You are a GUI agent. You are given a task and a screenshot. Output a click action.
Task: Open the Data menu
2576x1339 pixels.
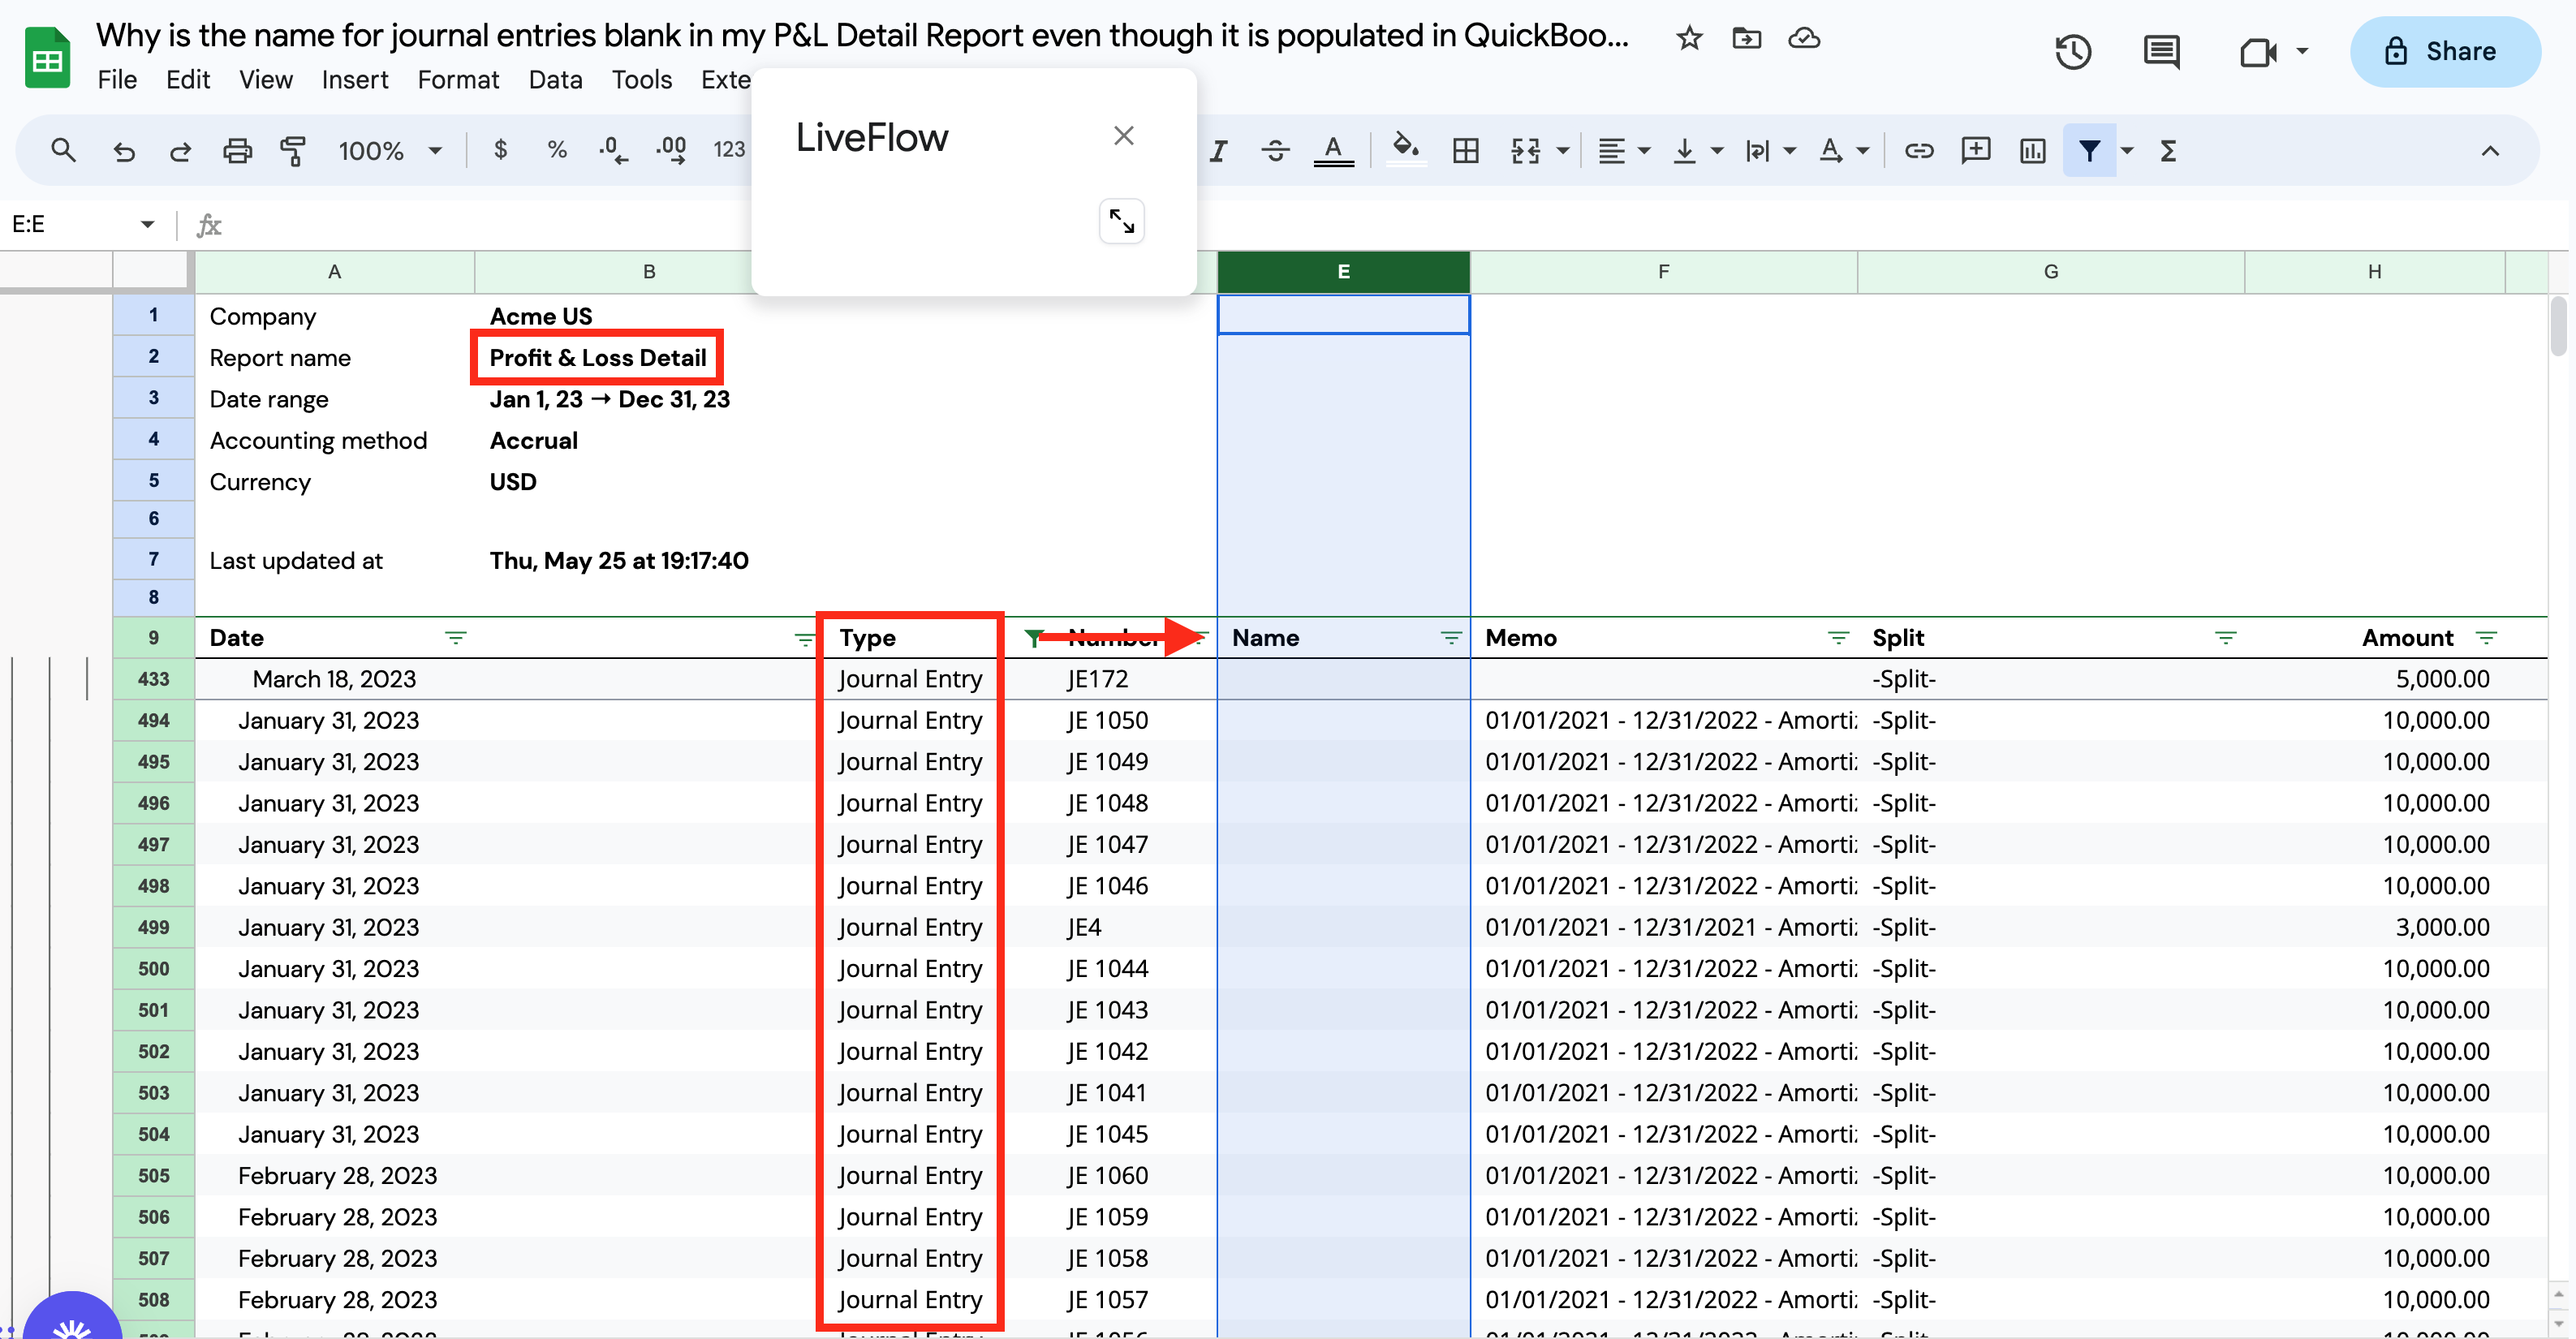click(x=555, y=79)
